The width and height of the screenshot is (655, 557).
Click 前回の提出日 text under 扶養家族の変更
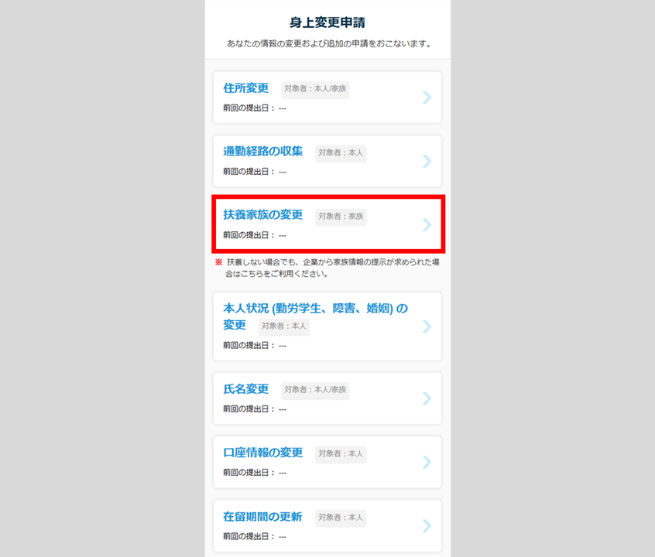pyautogui.click(x=255, y=235)
